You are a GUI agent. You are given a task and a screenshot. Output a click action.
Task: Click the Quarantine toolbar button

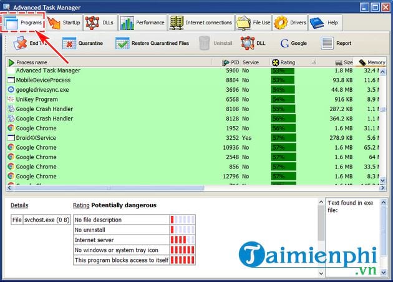tap(82, 44)
